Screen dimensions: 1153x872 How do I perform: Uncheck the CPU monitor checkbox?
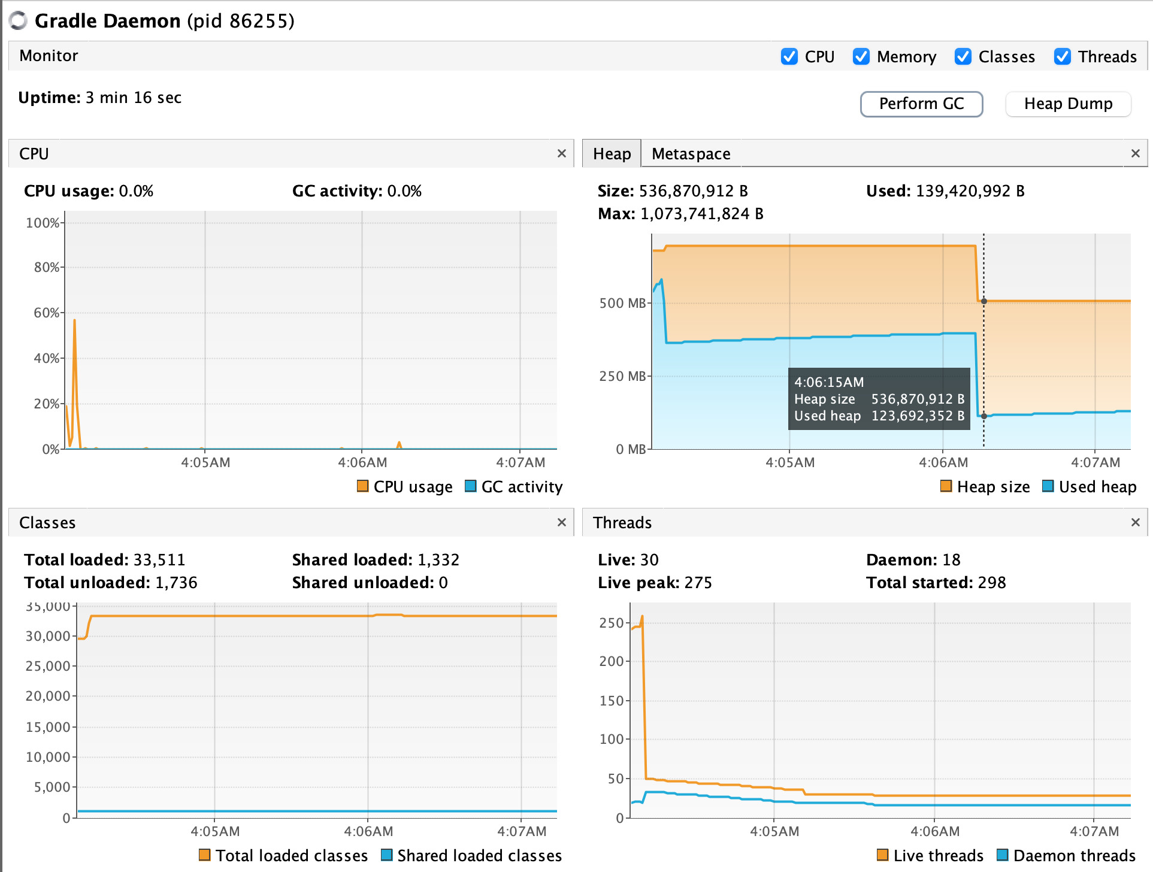[x=789, y=56]
